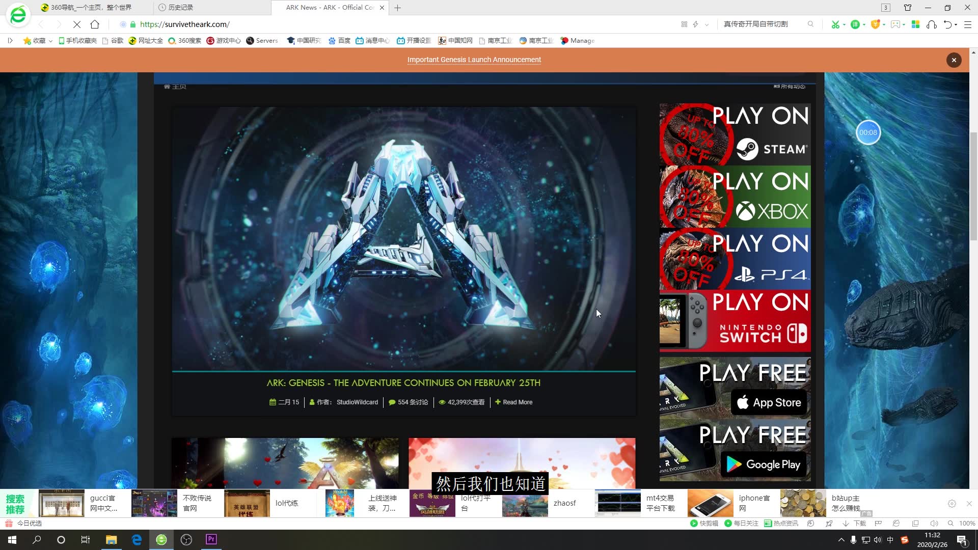
Task: Open OBS Studio from taskbar
Action: click(186, 540)
